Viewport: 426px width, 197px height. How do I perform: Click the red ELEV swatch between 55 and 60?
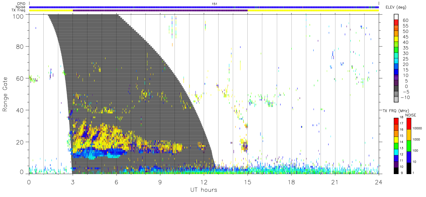point(397,23)
